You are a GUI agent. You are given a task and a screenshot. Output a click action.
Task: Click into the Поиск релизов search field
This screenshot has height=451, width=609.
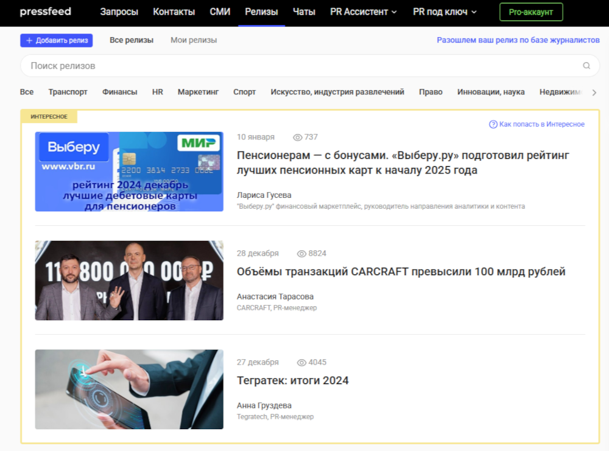pos(309,66)
